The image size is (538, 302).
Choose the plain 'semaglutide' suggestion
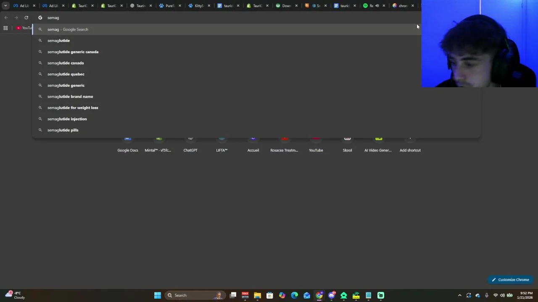click(256, 41)
